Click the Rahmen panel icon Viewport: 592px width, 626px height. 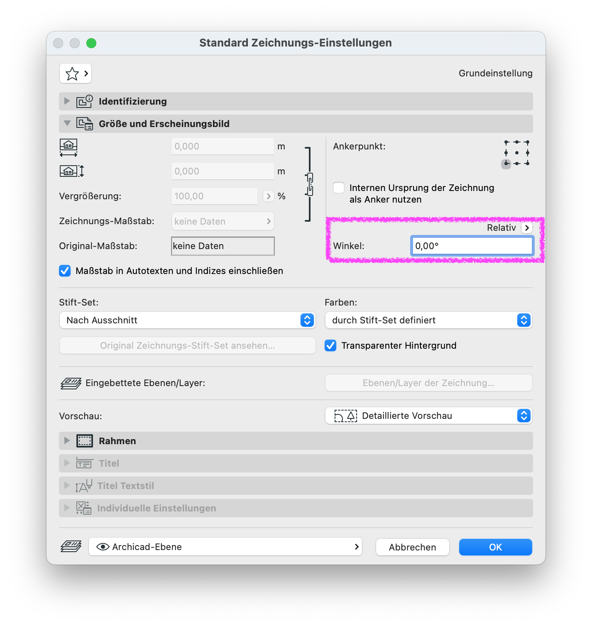[85, 441]
